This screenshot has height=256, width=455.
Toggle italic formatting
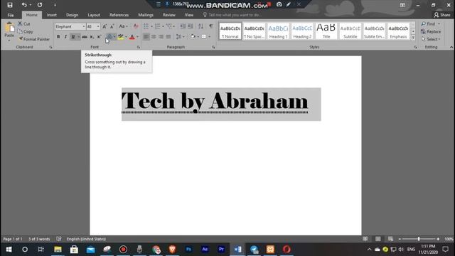65,37
